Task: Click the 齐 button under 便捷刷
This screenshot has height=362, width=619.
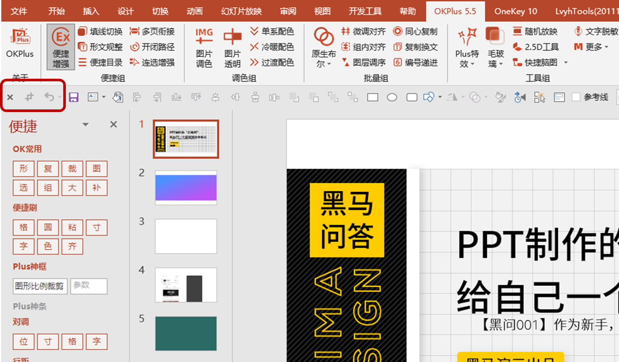Action: pos(72,247)
